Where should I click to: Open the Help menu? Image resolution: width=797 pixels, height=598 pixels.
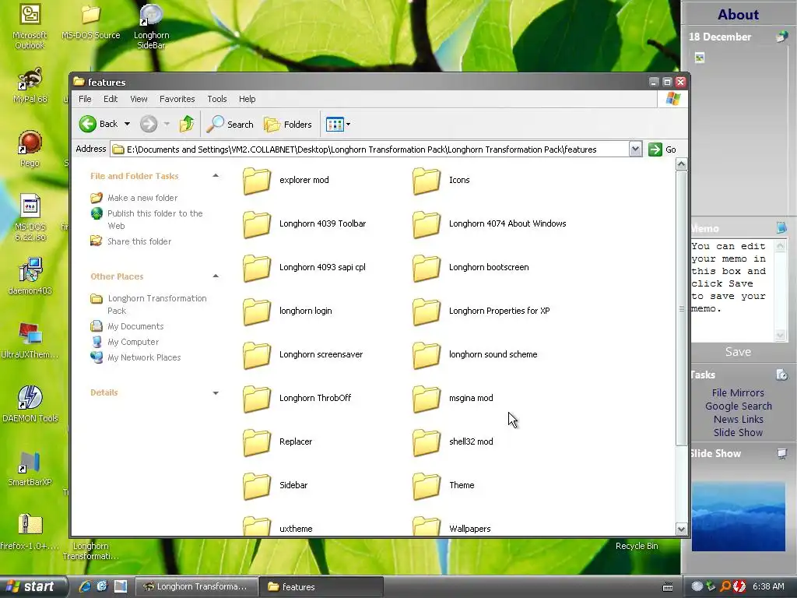247,99
